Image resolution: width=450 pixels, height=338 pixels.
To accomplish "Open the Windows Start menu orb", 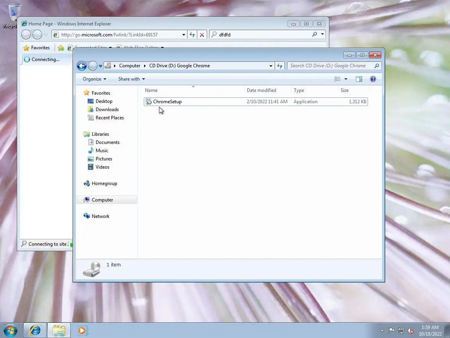I will (x=11, y=331).
